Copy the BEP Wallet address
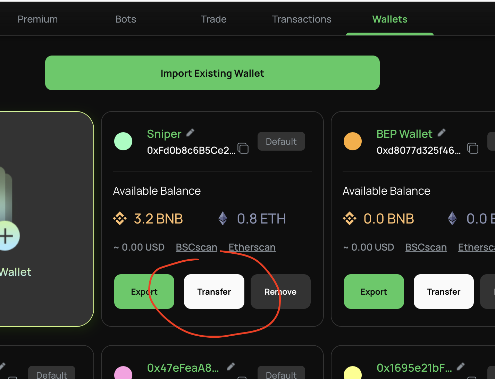This screenshot has height=379, width=495. pyautogui.click(x=473, y=148)
